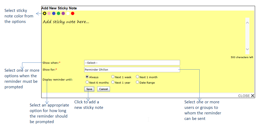264x131 pixels.
Task: Open the Show when dropdown
Action: tap(132, 63)
